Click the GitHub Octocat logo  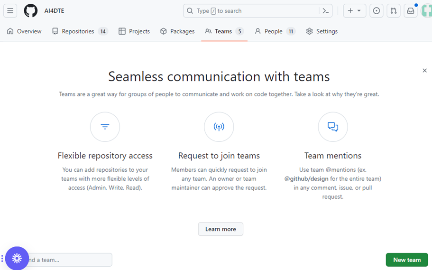31,11
